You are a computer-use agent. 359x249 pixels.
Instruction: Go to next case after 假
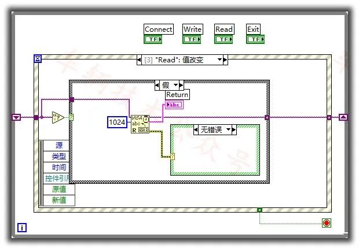click(181, 85)
